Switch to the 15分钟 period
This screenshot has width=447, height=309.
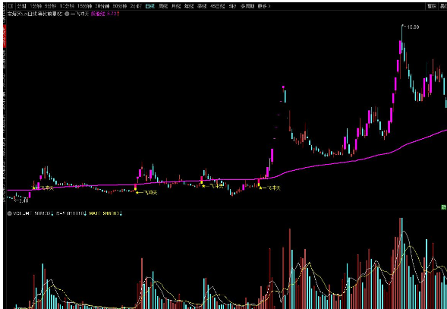pos(85,6)
